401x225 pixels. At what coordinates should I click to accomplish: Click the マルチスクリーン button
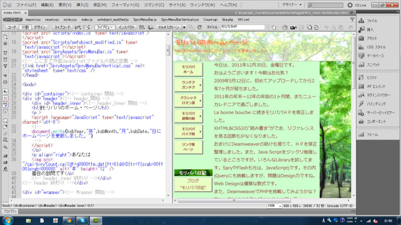coord(168,27)
